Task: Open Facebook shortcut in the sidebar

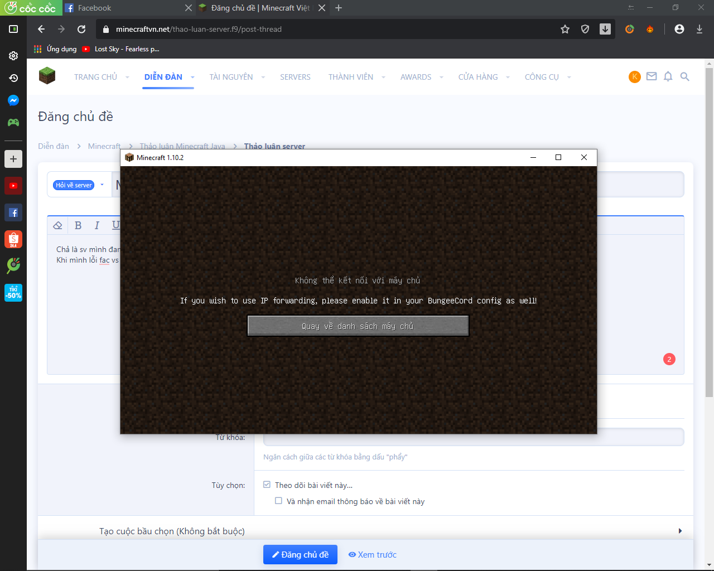Action: click(x=13, y=212)
